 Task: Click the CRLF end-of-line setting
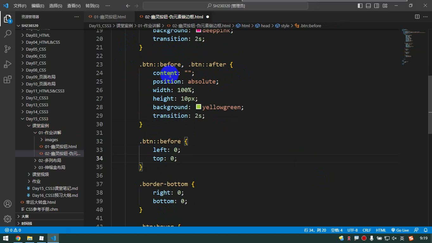click(367, 230)
